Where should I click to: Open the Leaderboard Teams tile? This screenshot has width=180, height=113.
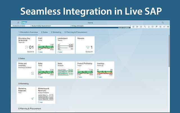click(66, 45)
